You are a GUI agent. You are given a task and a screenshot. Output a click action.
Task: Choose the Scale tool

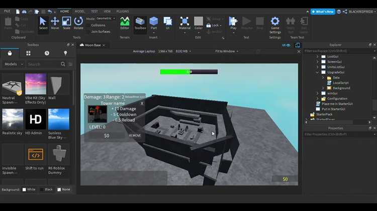click(x=66, y=23)
